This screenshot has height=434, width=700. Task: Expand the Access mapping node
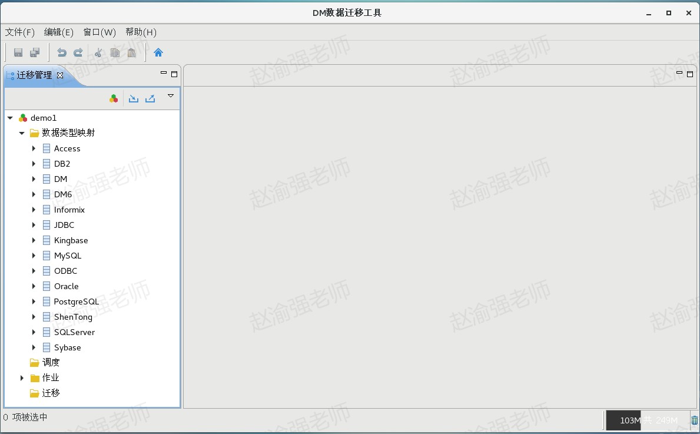34,148
